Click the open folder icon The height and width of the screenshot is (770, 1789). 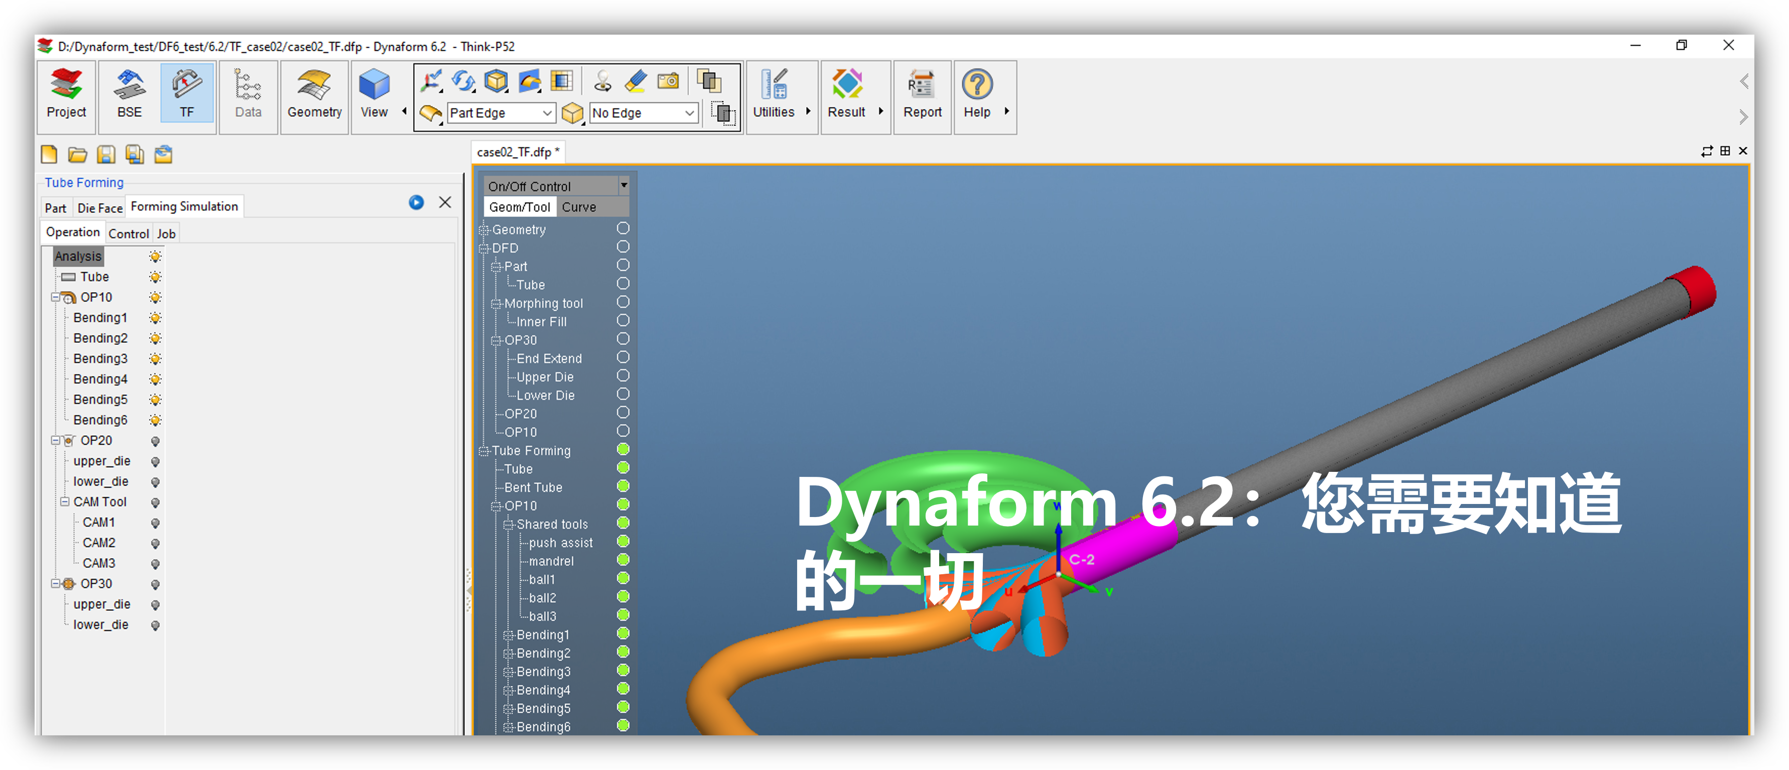(x=77, y=154)
